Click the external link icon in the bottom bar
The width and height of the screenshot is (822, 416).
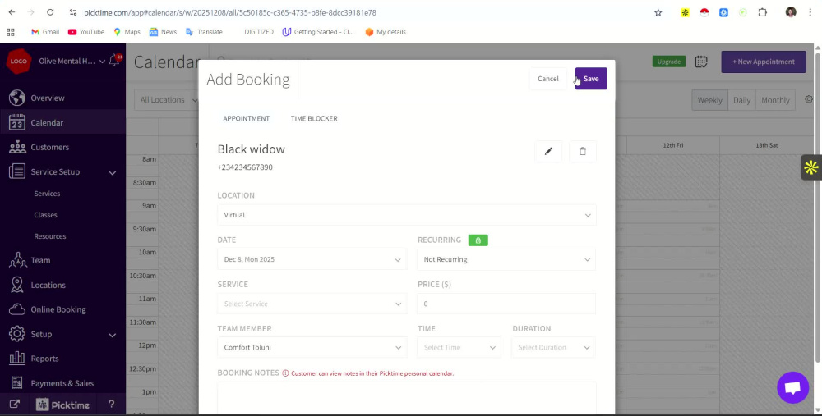(x=14, y=405)
